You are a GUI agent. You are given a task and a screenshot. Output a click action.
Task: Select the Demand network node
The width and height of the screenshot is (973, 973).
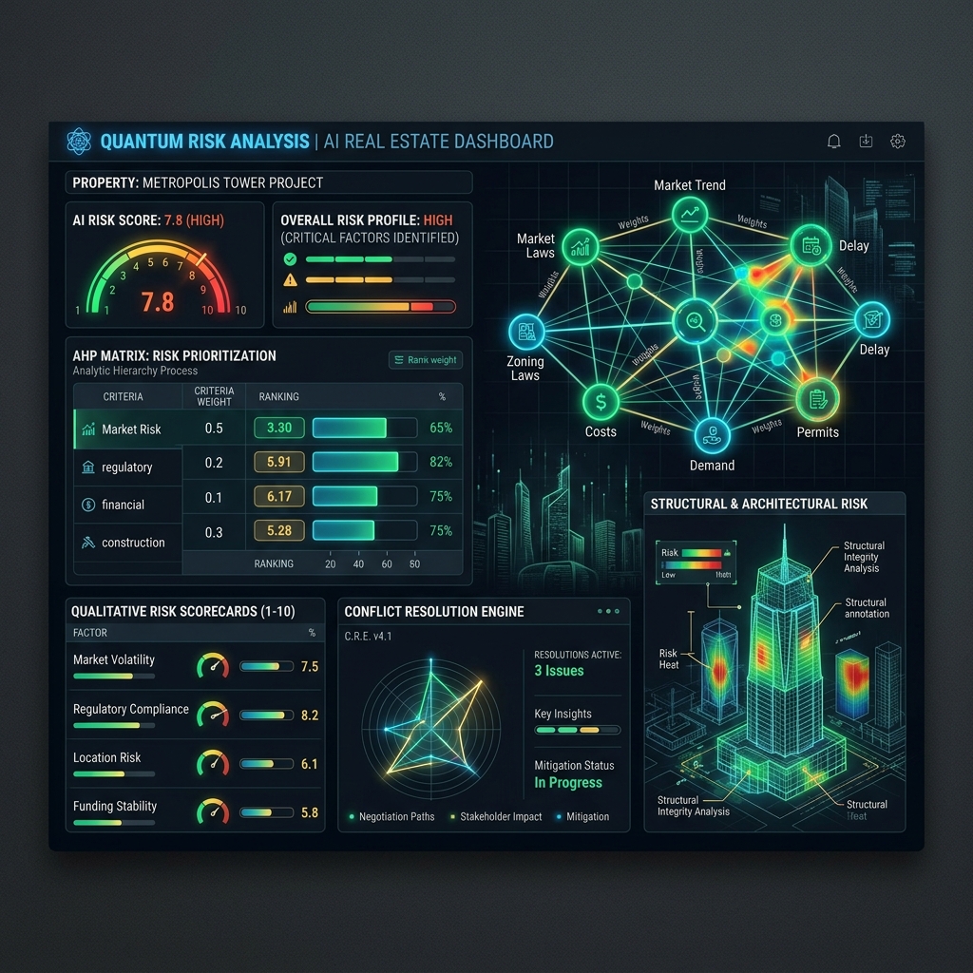(712, 435)
